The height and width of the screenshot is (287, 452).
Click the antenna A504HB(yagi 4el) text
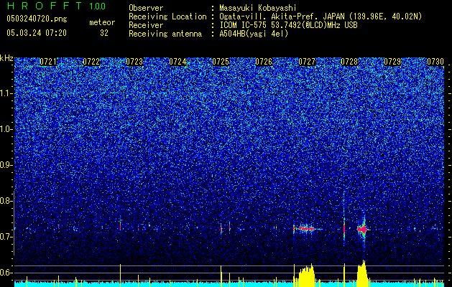[254, 34]
